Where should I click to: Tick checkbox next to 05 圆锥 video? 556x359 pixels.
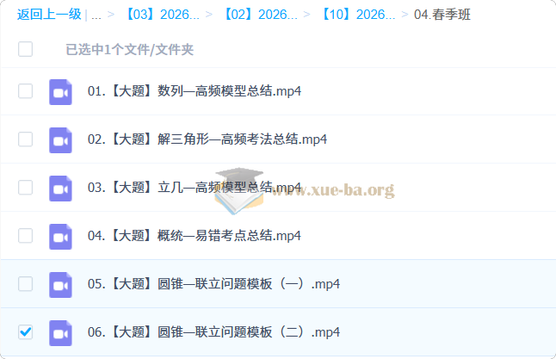point(26,284)
